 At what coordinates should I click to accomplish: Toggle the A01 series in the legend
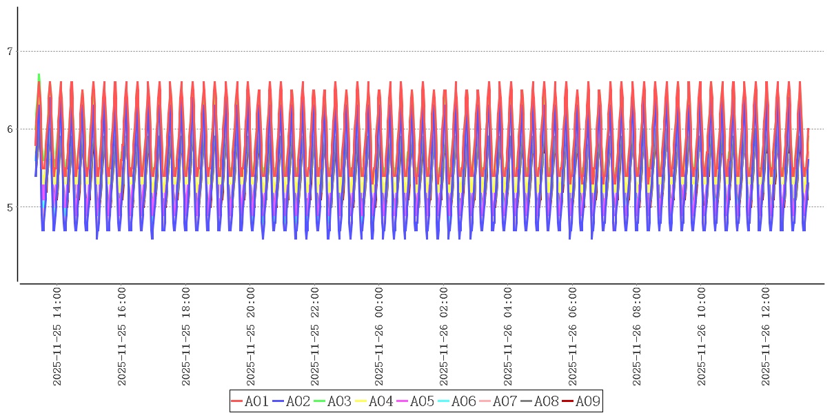[250, 401]
